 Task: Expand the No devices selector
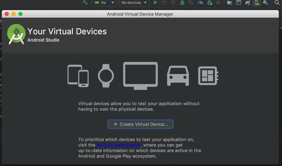[134, 3]
